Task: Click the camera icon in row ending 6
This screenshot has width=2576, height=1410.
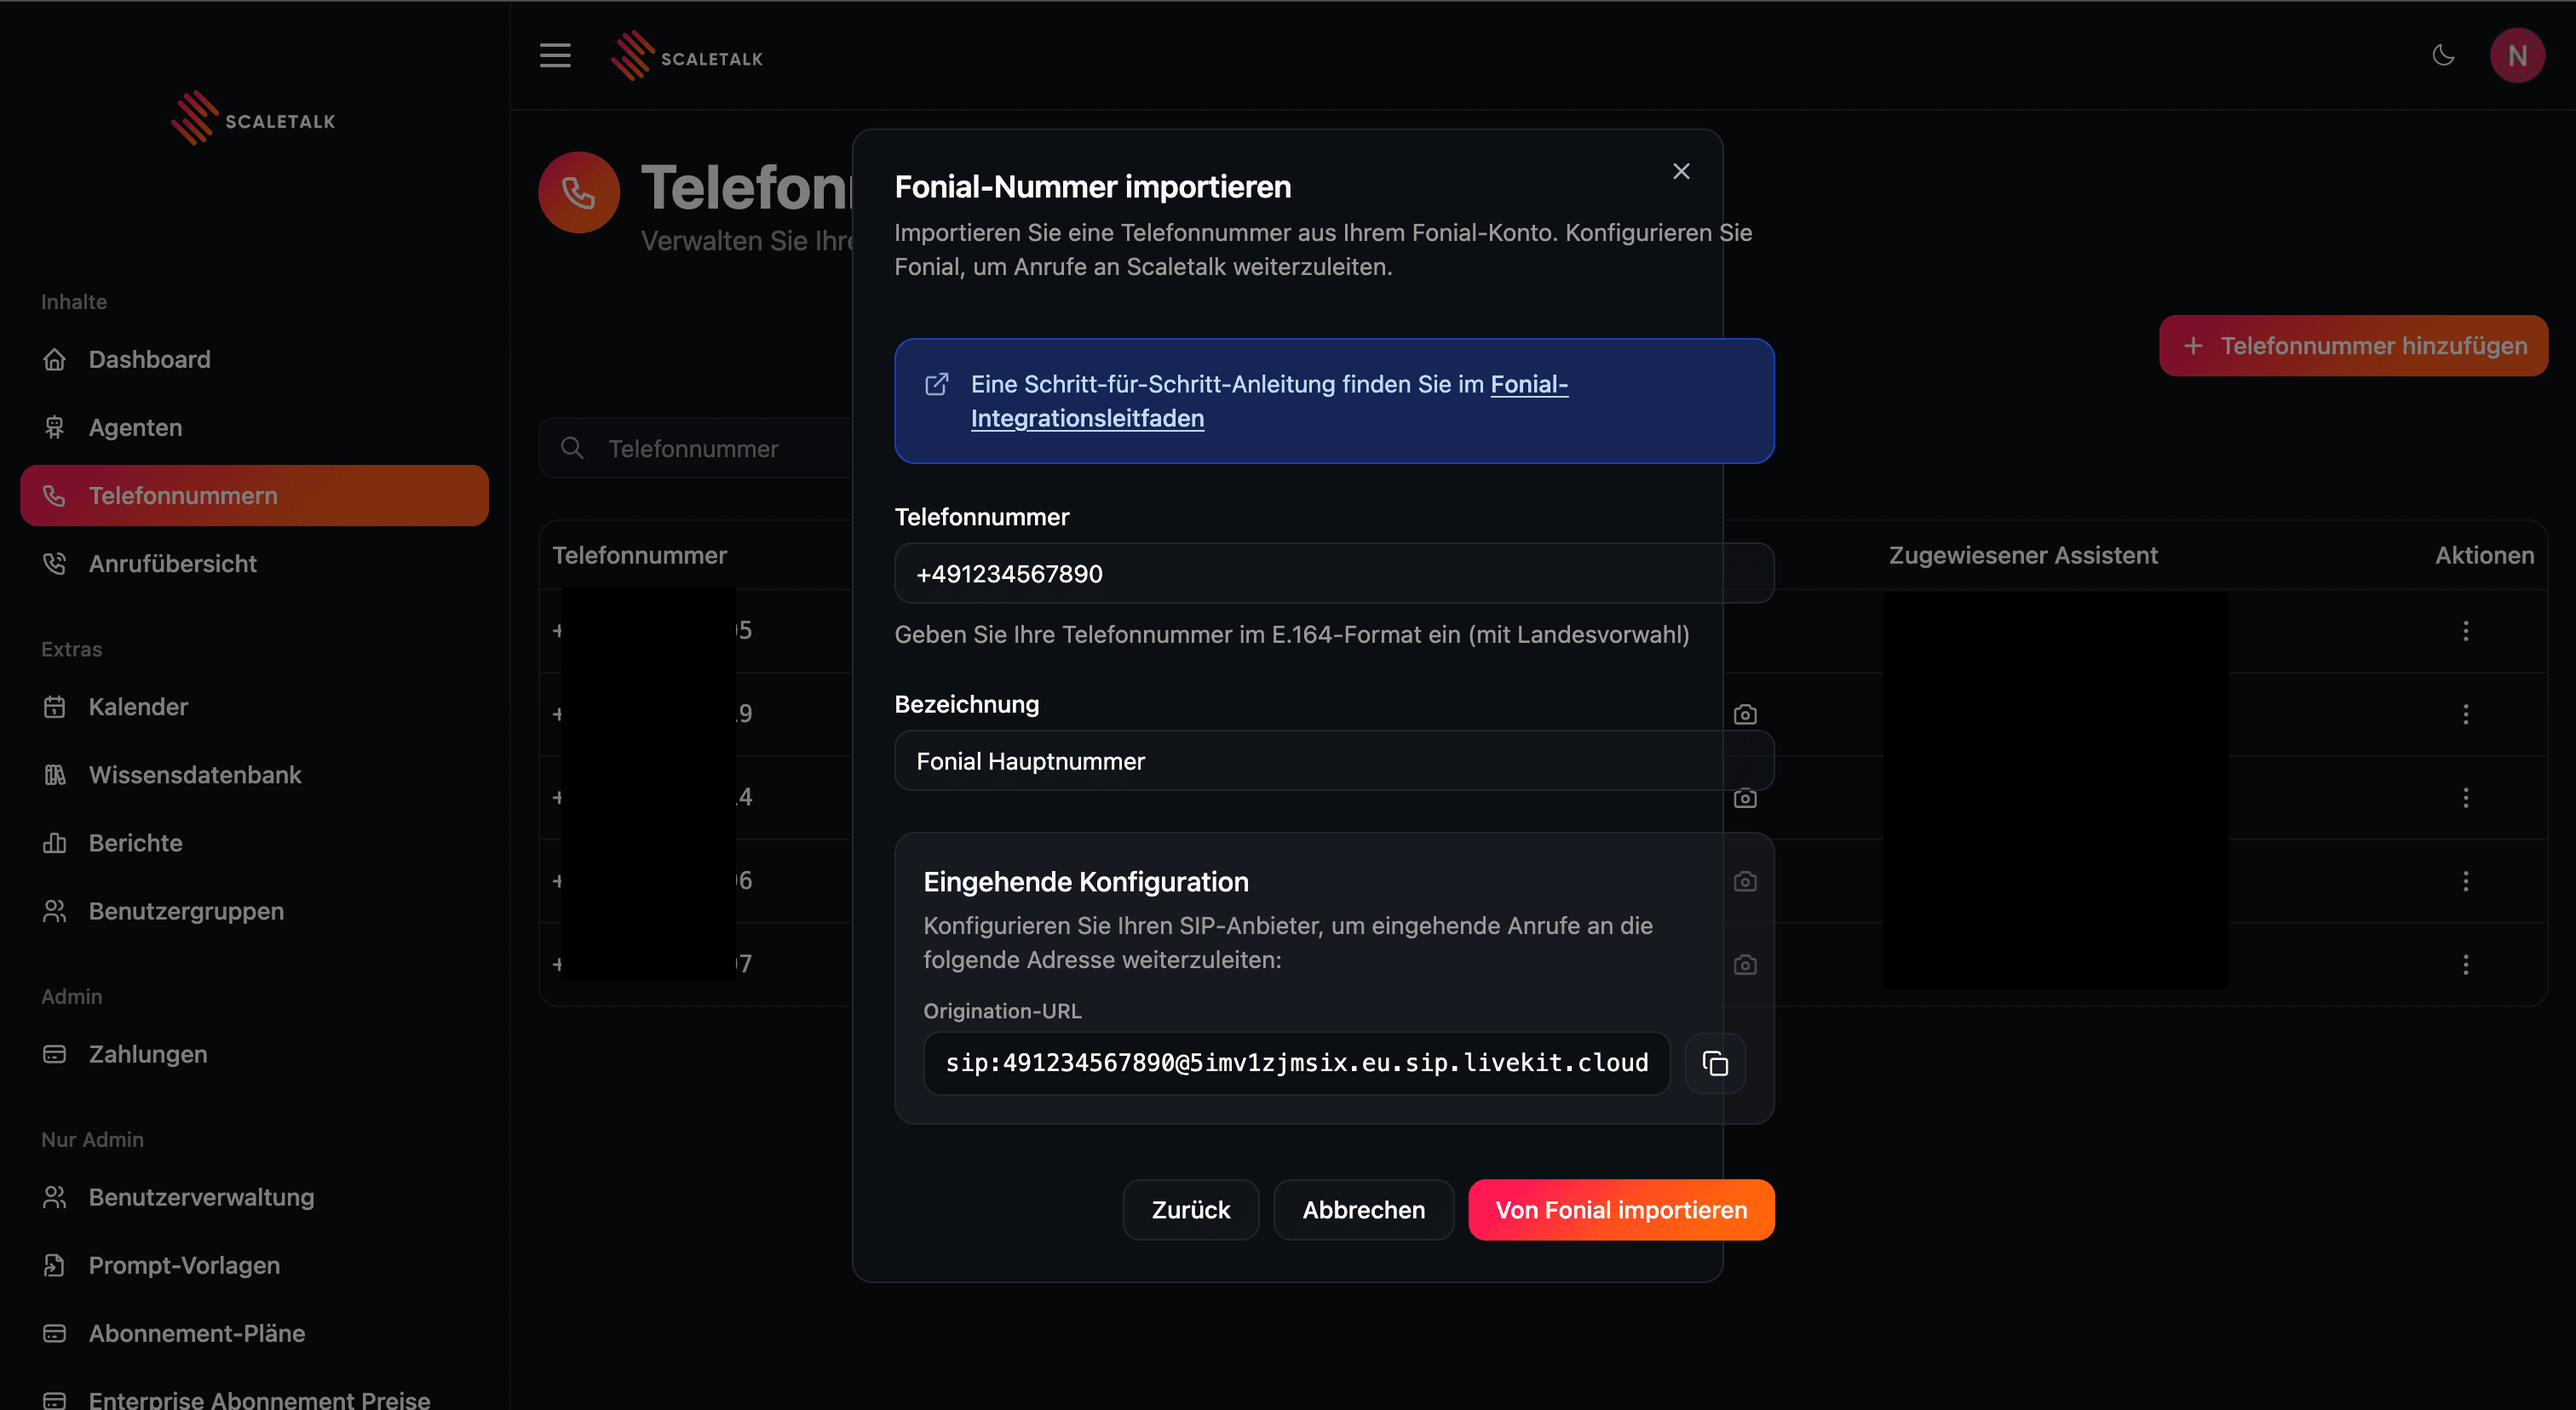Action: [1745, 881]
